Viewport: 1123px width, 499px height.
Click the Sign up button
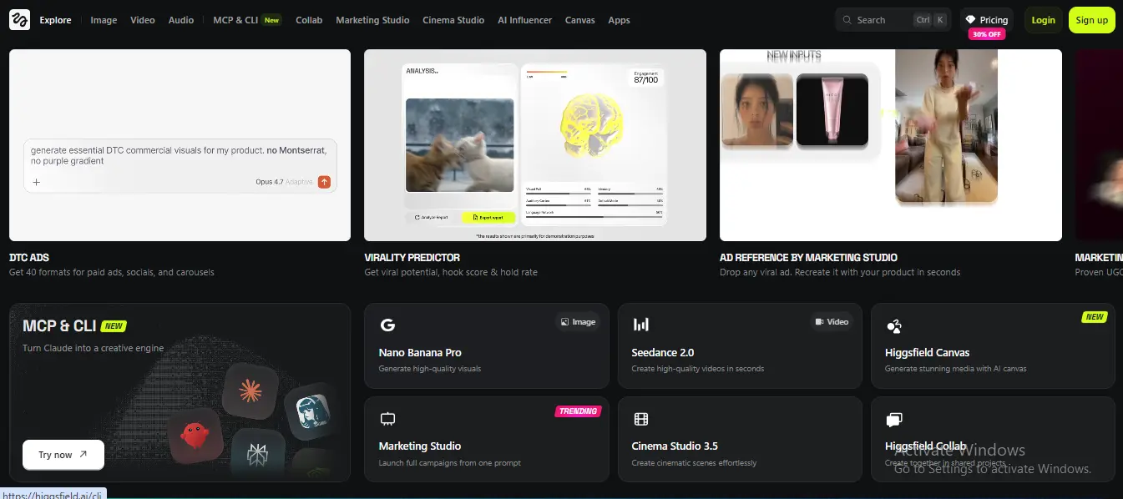click(x=1091, y=20)
